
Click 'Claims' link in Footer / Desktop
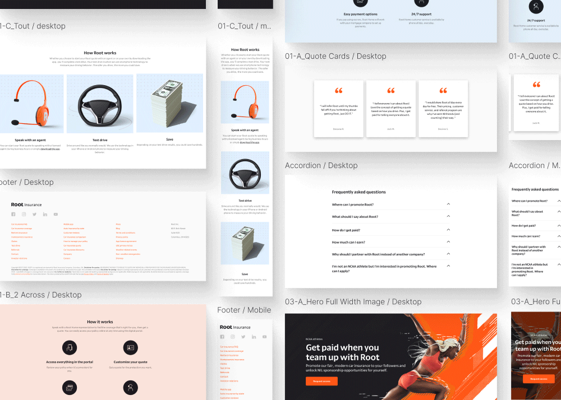(15, 241)
